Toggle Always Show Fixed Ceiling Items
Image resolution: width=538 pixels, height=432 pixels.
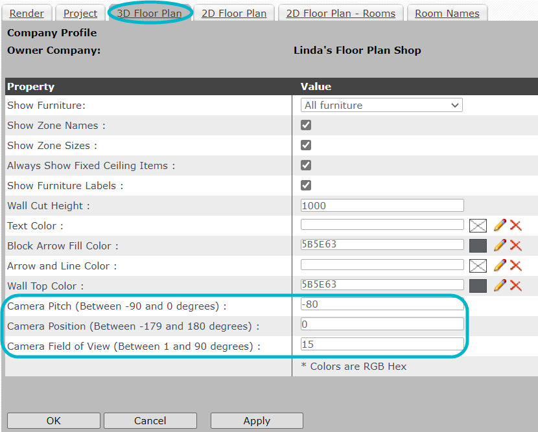(x=306, y=165)
